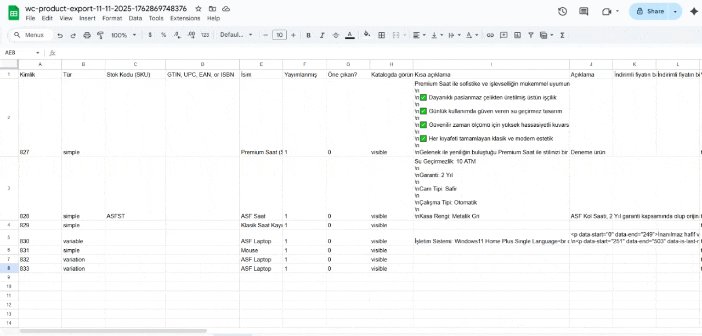This screenshot has height=336, width=702.
Task: Open version history clock icon
Action: [562, 12]
